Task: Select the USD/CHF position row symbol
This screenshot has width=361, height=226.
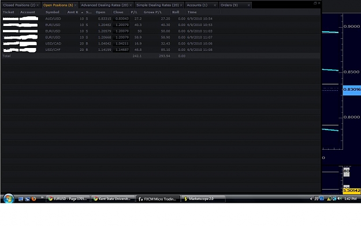Action: [x=53, y=50]
